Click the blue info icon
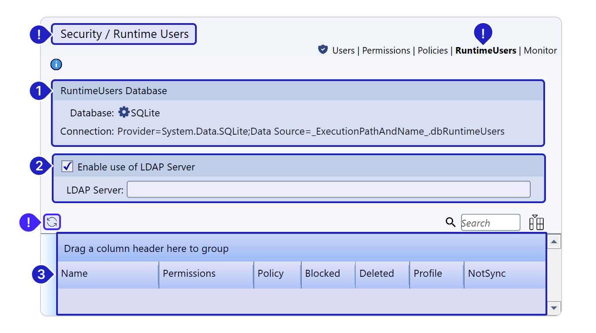 click(x=56, y=65)
